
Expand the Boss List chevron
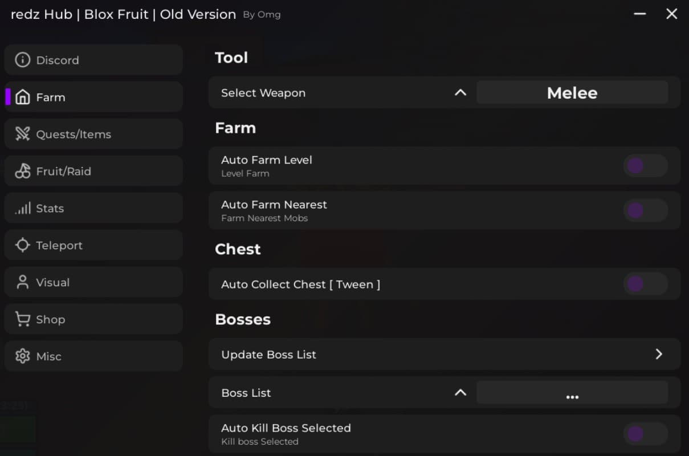(x=460, y=392)
